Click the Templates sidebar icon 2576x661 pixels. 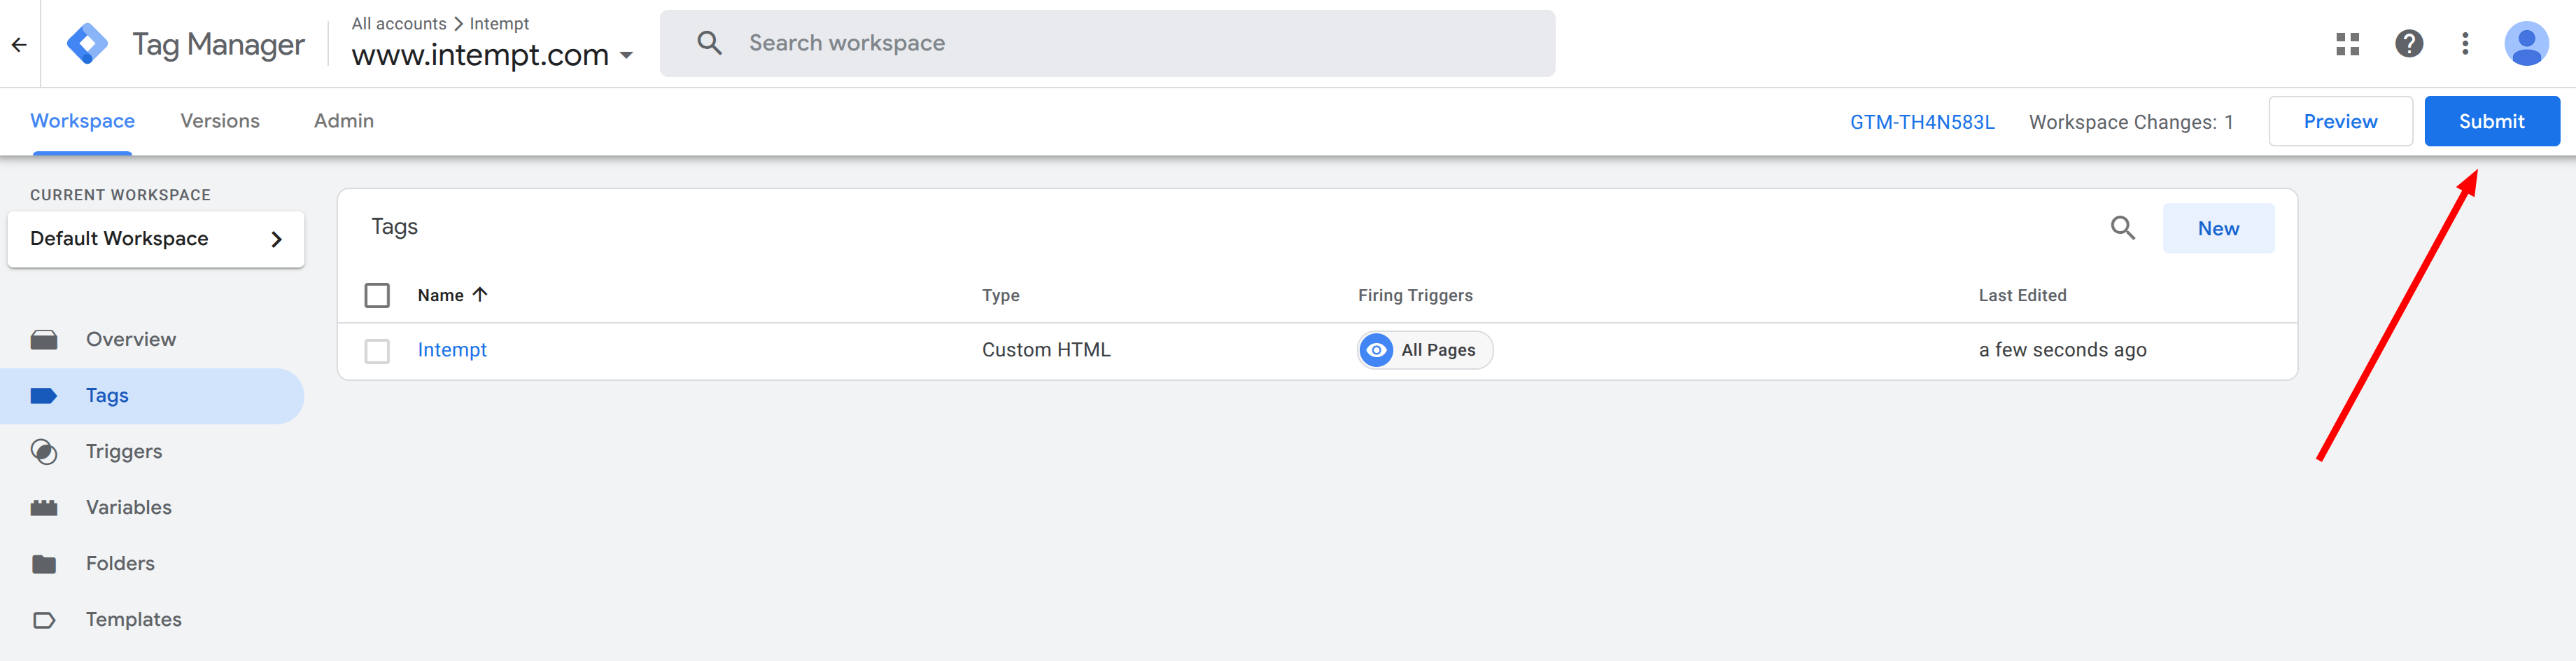[44, 619]
